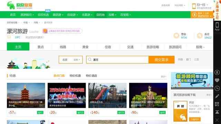221x124 pixels.
Task: Switch to the 美食 tab
Action: click(85, 47)
